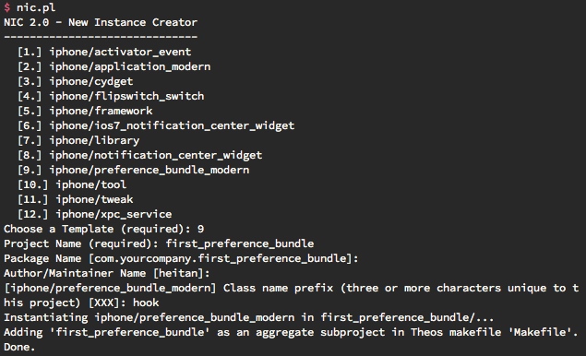Click the iphone/cydget template entry
Screen dimensions: 586x356
75,81
